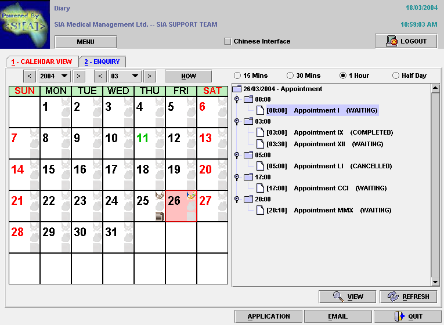Viewport: 444px width, 325px height.
Task: Enable the Chinese Interface checkbox
Action: (228, 41)
